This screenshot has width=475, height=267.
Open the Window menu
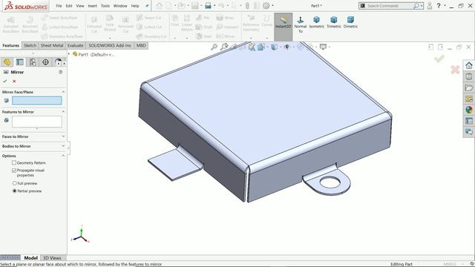click(120, 6)
